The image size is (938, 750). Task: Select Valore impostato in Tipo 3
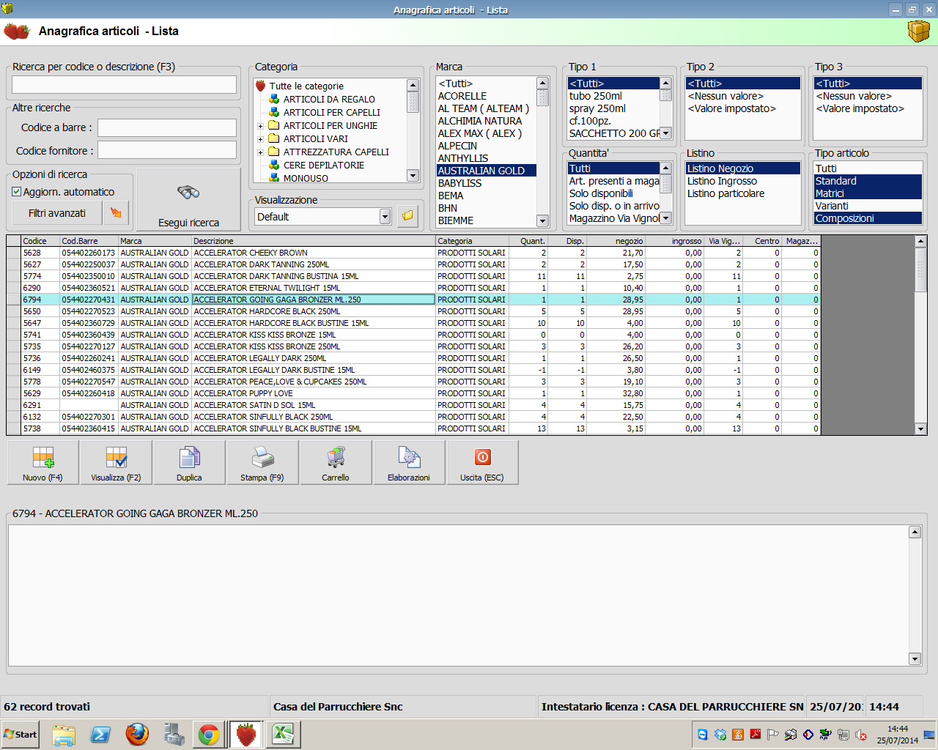(x=860, y=108)
